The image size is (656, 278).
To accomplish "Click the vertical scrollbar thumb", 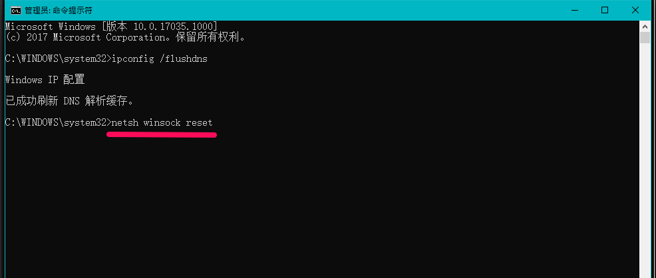I will pos(645,37).
